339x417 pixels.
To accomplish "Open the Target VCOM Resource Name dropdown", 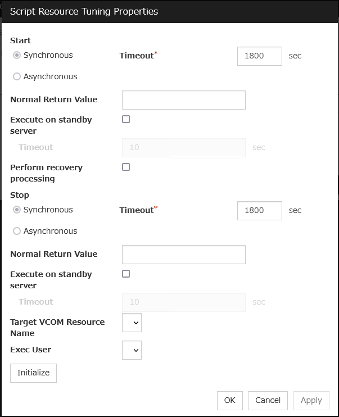I will click(x=132, y=323).
